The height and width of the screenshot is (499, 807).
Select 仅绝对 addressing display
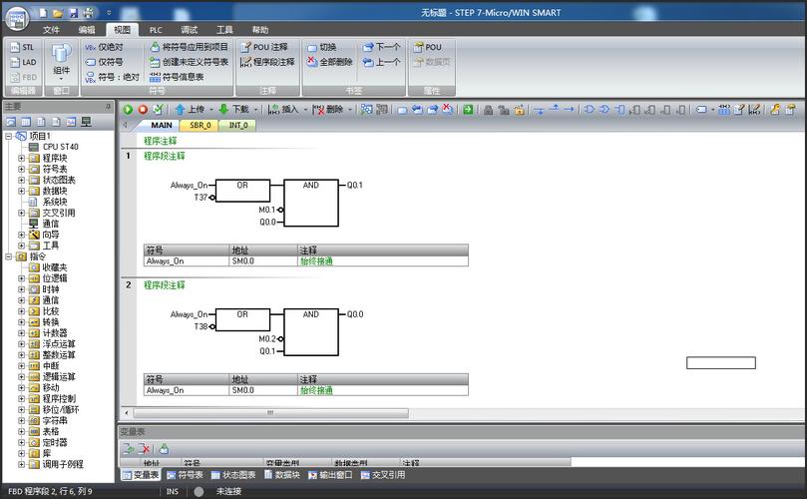click(x=104, y=47)
